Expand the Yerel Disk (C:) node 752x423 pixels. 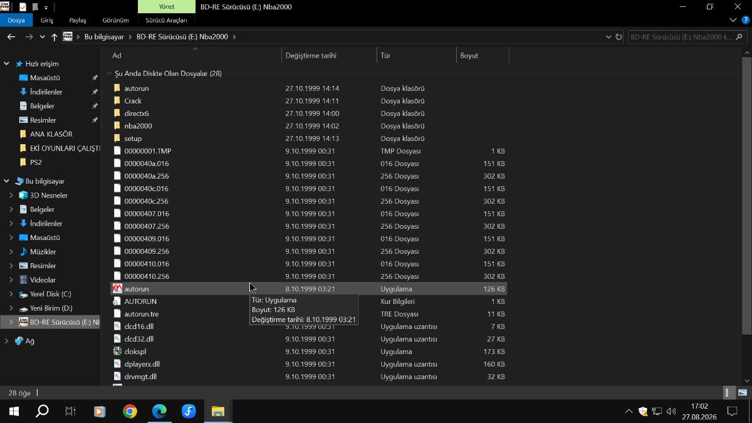pyautogui.click(x=11, y=294)
